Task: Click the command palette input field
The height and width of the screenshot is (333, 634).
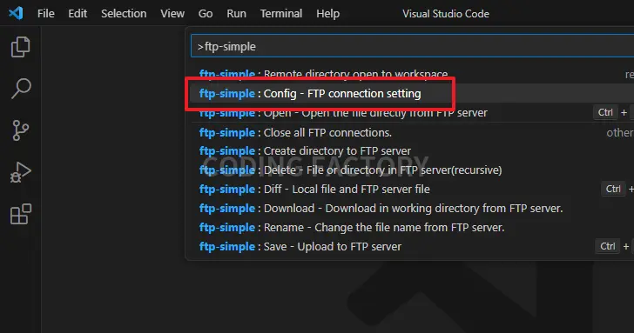Action: (x=413, y=46)
